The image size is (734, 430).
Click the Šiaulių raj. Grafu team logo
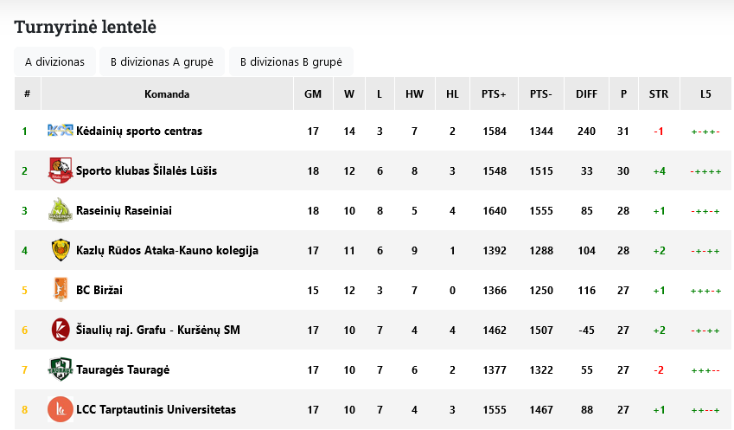(x=61, y=330)
